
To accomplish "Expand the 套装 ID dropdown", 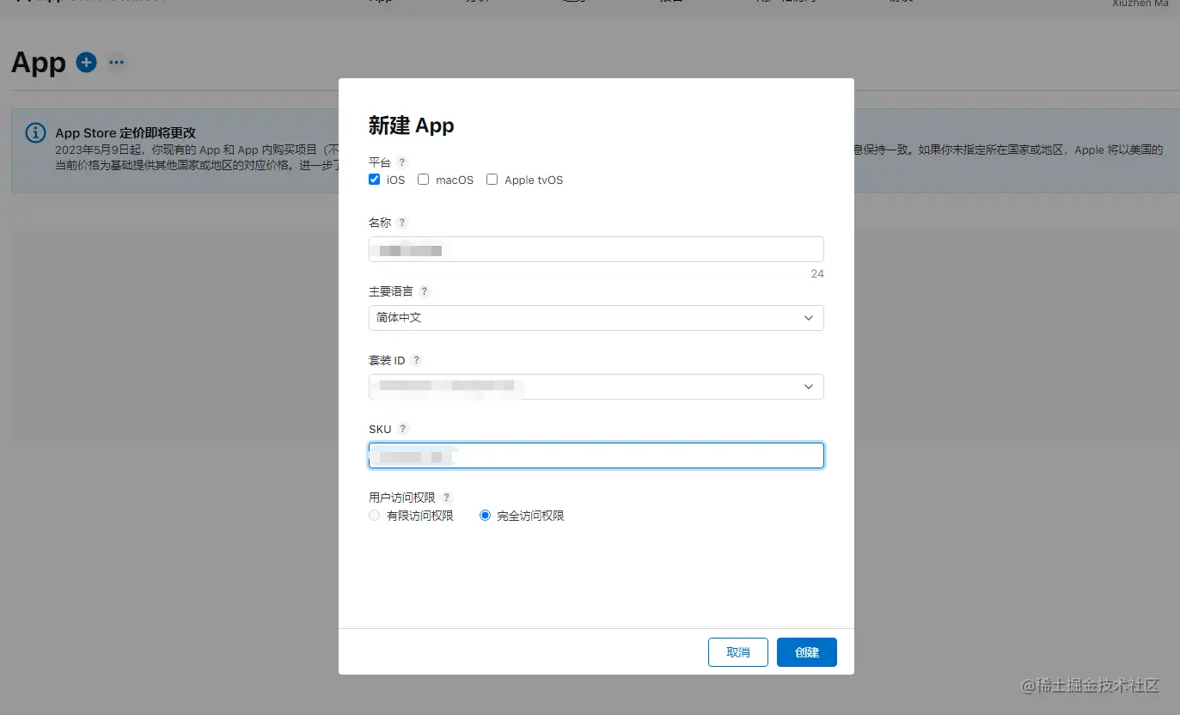I will (x=596, y=387).
